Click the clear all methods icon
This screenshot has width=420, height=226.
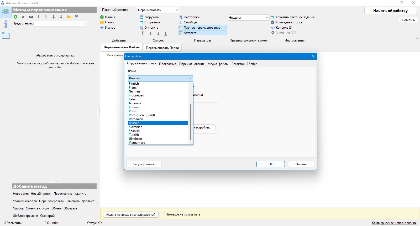click(x=31, y=17)
